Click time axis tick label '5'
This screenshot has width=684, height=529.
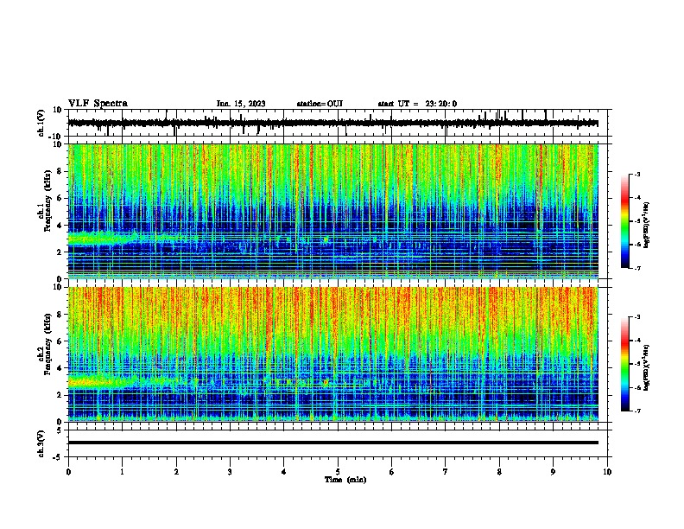coord(338,472)
